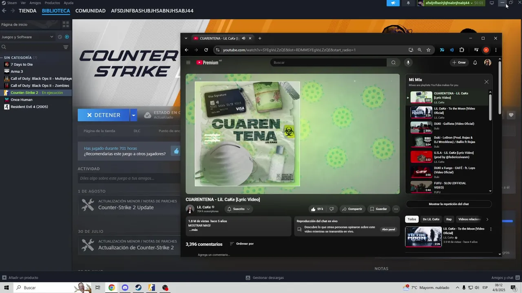The height and width of the screenshot is (293, 522).
Task: Open Juegos y Software dropdown
Action: point(27,37)
